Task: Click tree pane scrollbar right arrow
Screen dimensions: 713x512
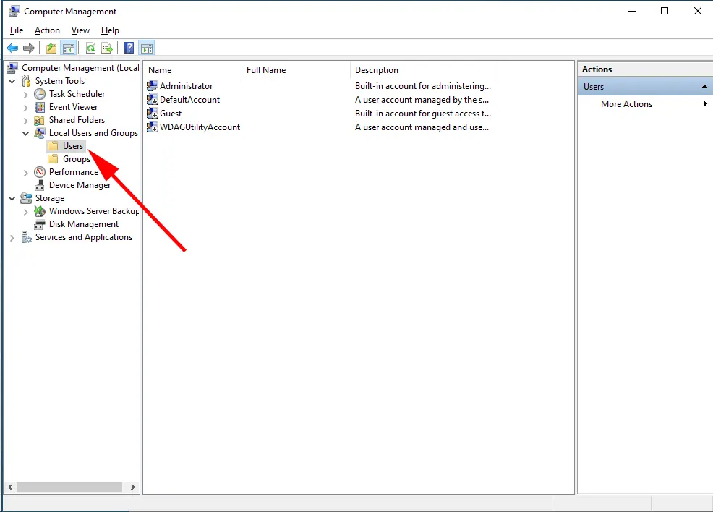Action: pos(133,487)
